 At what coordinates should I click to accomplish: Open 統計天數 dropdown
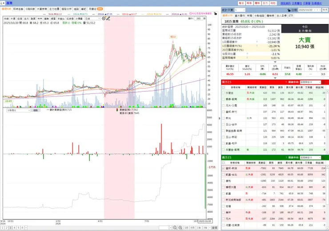tap(240, 10)
